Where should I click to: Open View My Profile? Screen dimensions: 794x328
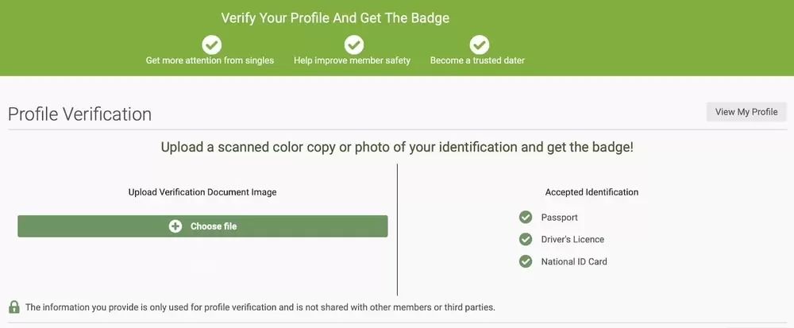click(746, 112)
